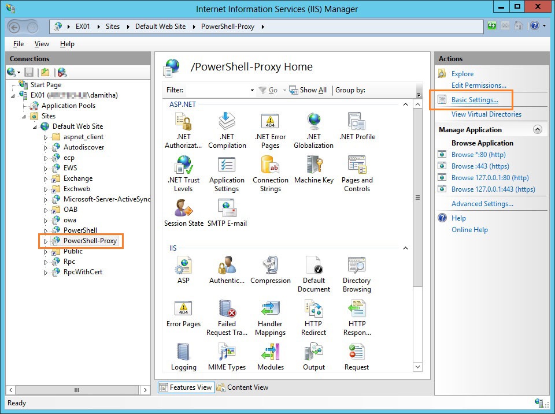Open the Filter dropdown arrow
Viewport: 555px width, 414px height.
(x=252, y=91)
